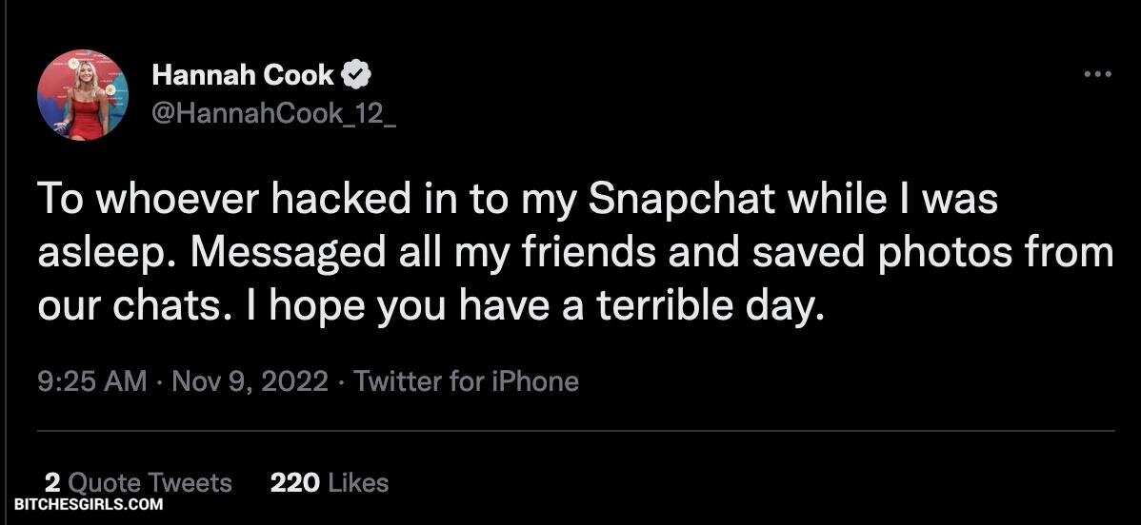Click the 9:25 AM timestamp
1141x525 pixels.
pyautogui.click(x=91, y=382)
